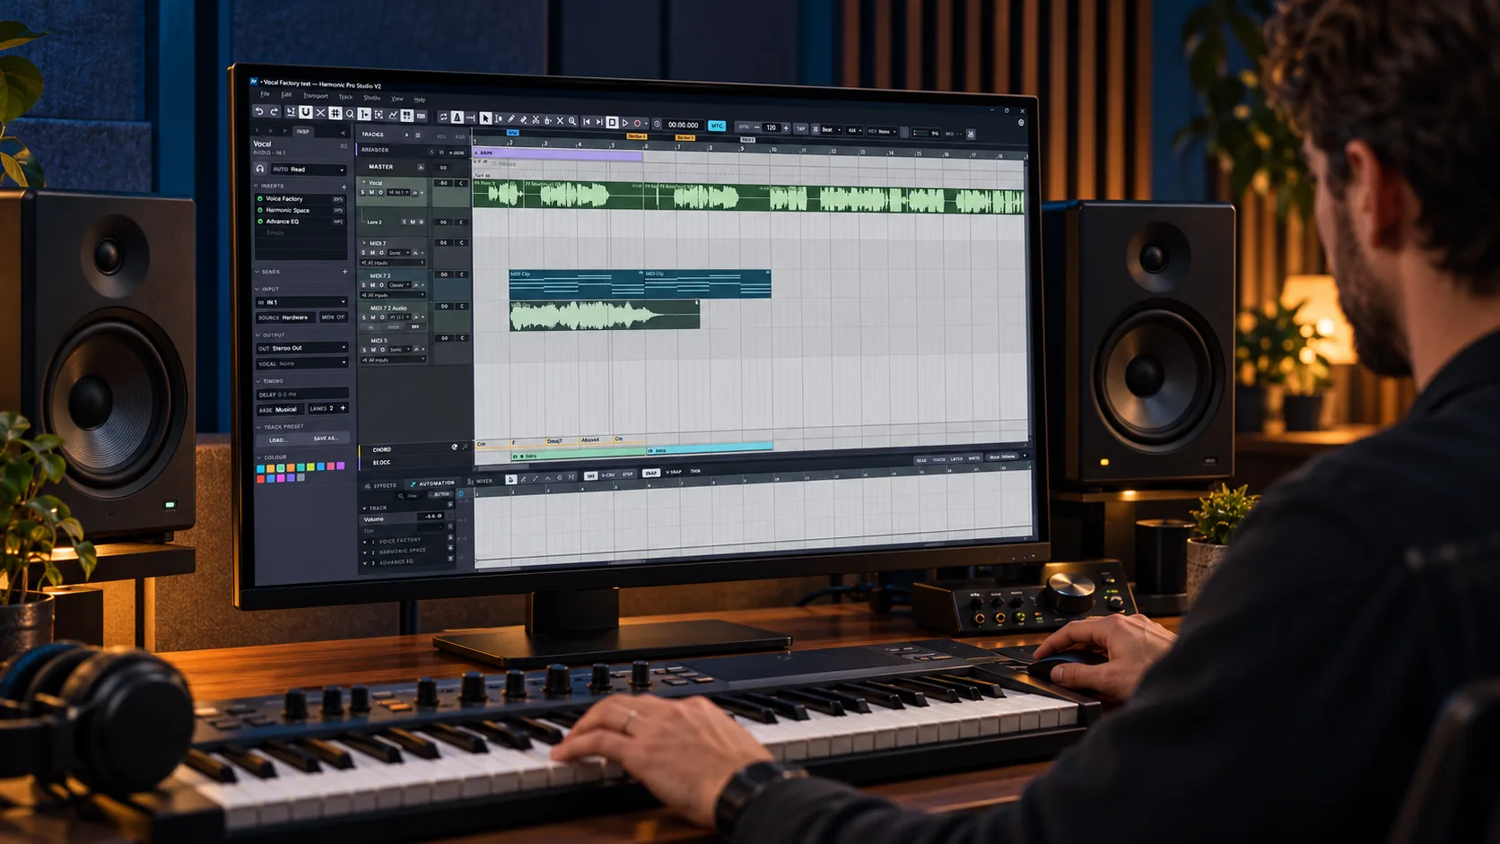Screen dimensions: 1500x844
Task: Click the play transport button
Action: tap(625, 123)
